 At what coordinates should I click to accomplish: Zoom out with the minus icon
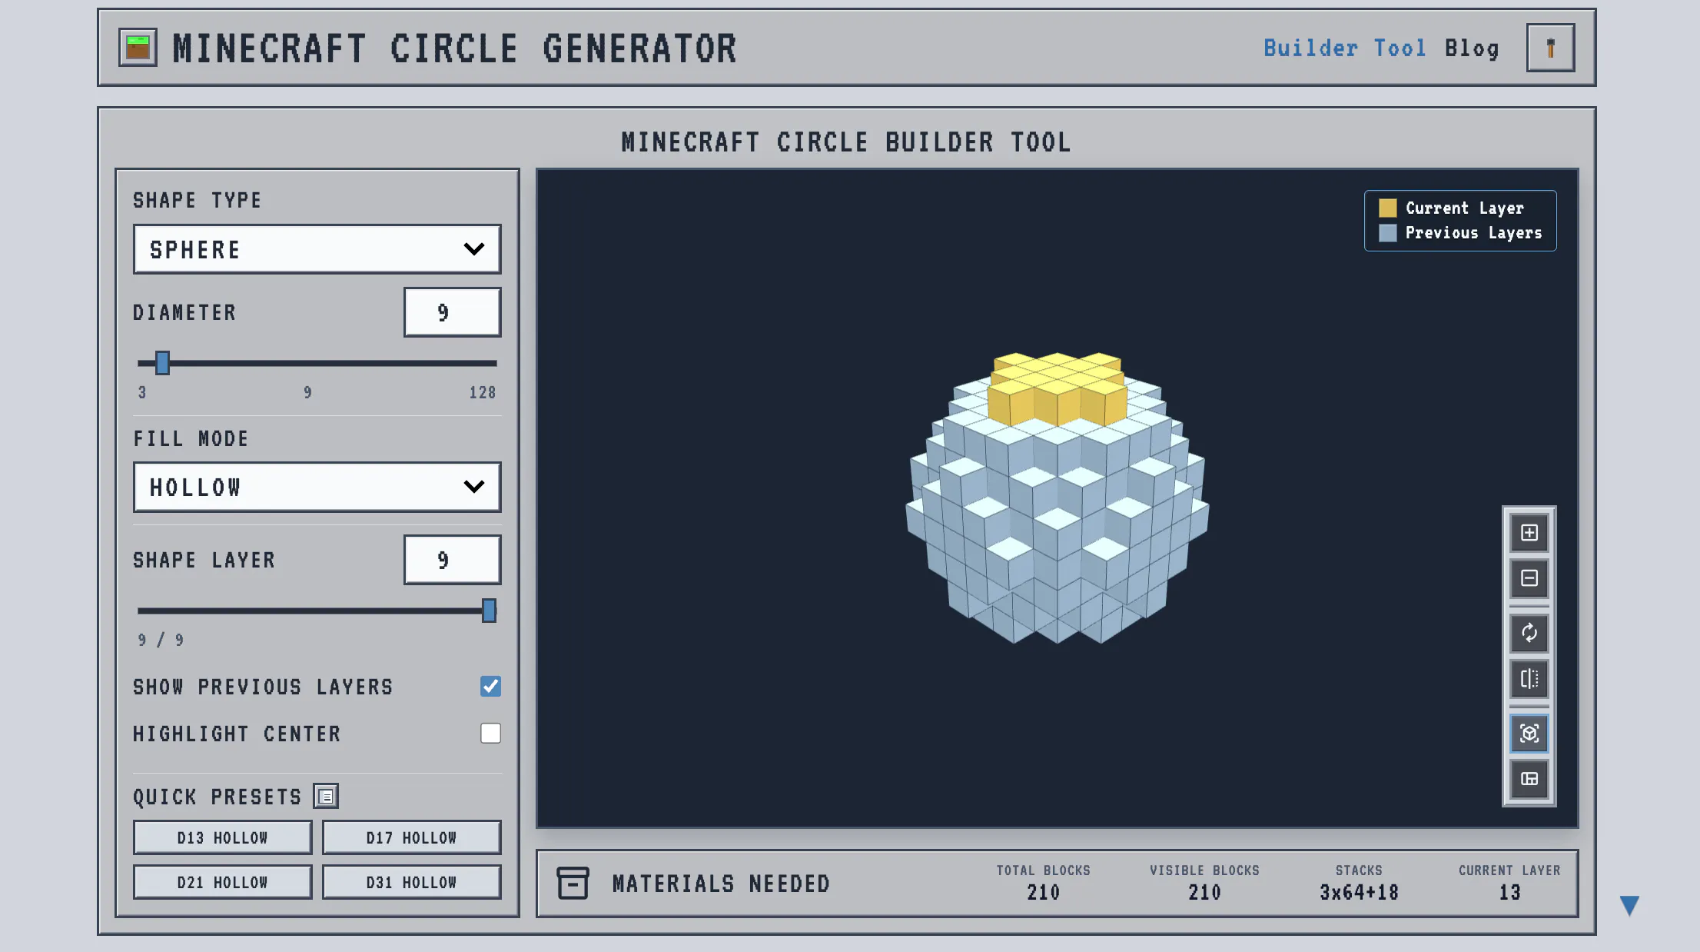pos(1529,578)
